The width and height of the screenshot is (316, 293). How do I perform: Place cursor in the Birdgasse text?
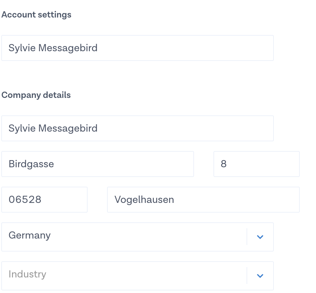tap(31, 164)
